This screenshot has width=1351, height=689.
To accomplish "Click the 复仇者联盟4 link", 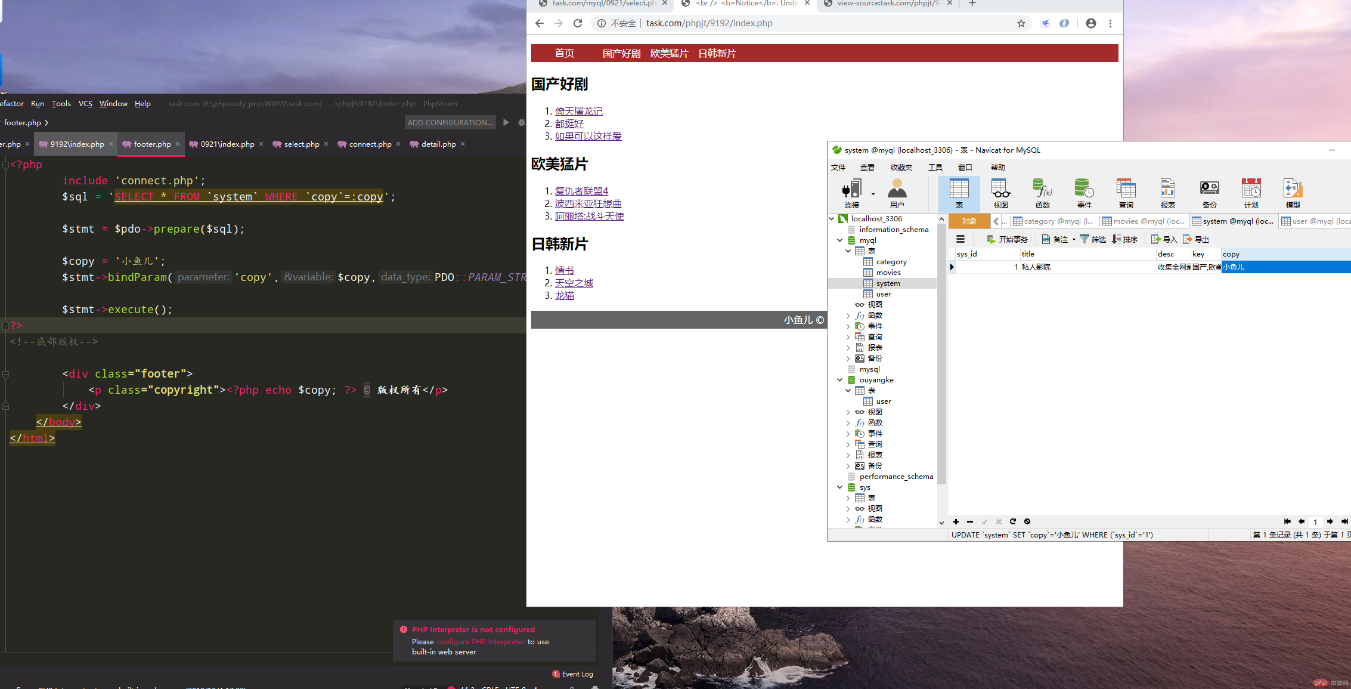I will pos(583,191).
